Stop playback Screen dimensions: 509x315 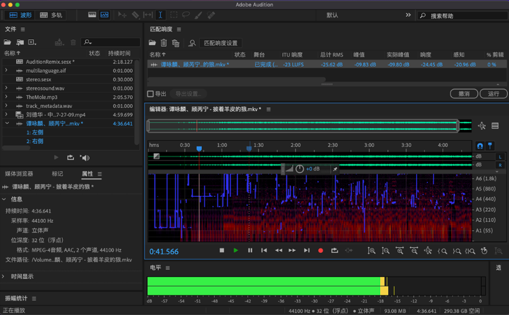click(222, 250)
